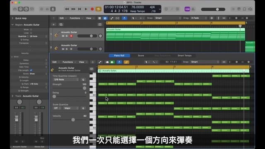Toggle the Inspector button in control bar
Screen dimensions: 265x149
point(20,9)
